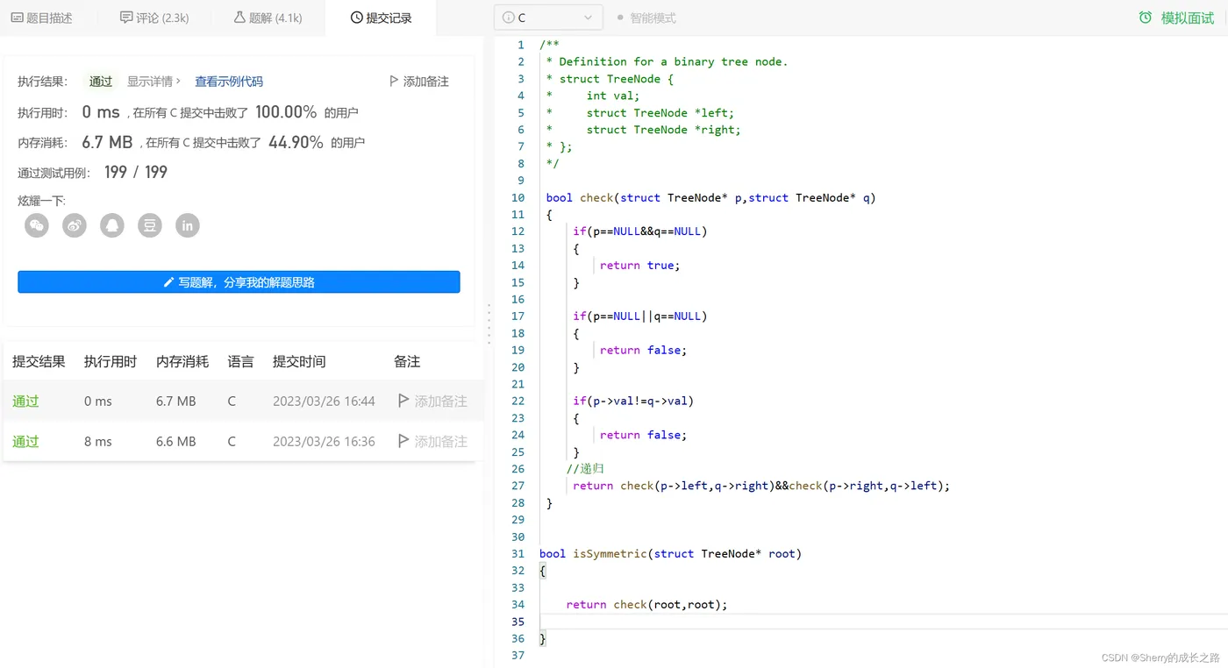Click 'return true;' code line
The height and width of the screenshot is (668, 1228).
(x=640, y=265)
